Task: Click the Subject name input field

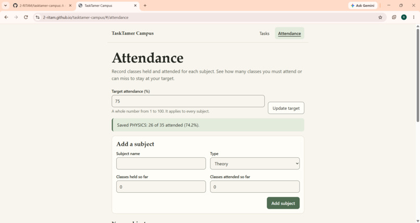Action: [160, 163]
